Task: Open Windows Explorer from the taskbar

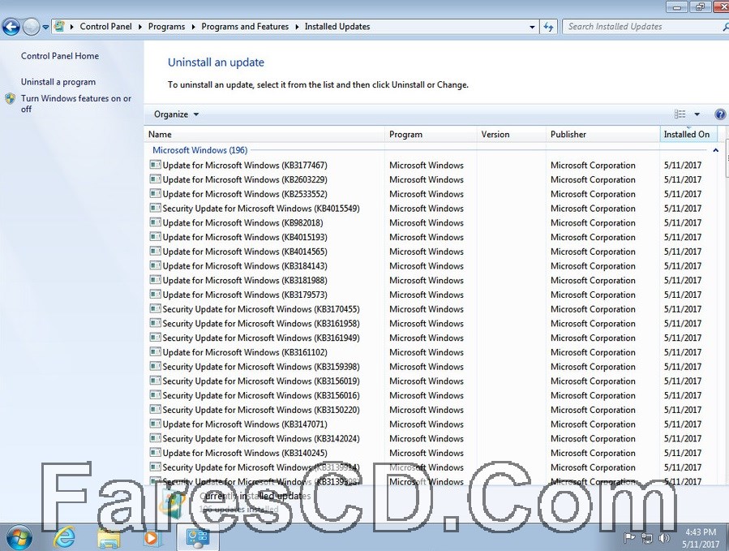Action: 109,539
